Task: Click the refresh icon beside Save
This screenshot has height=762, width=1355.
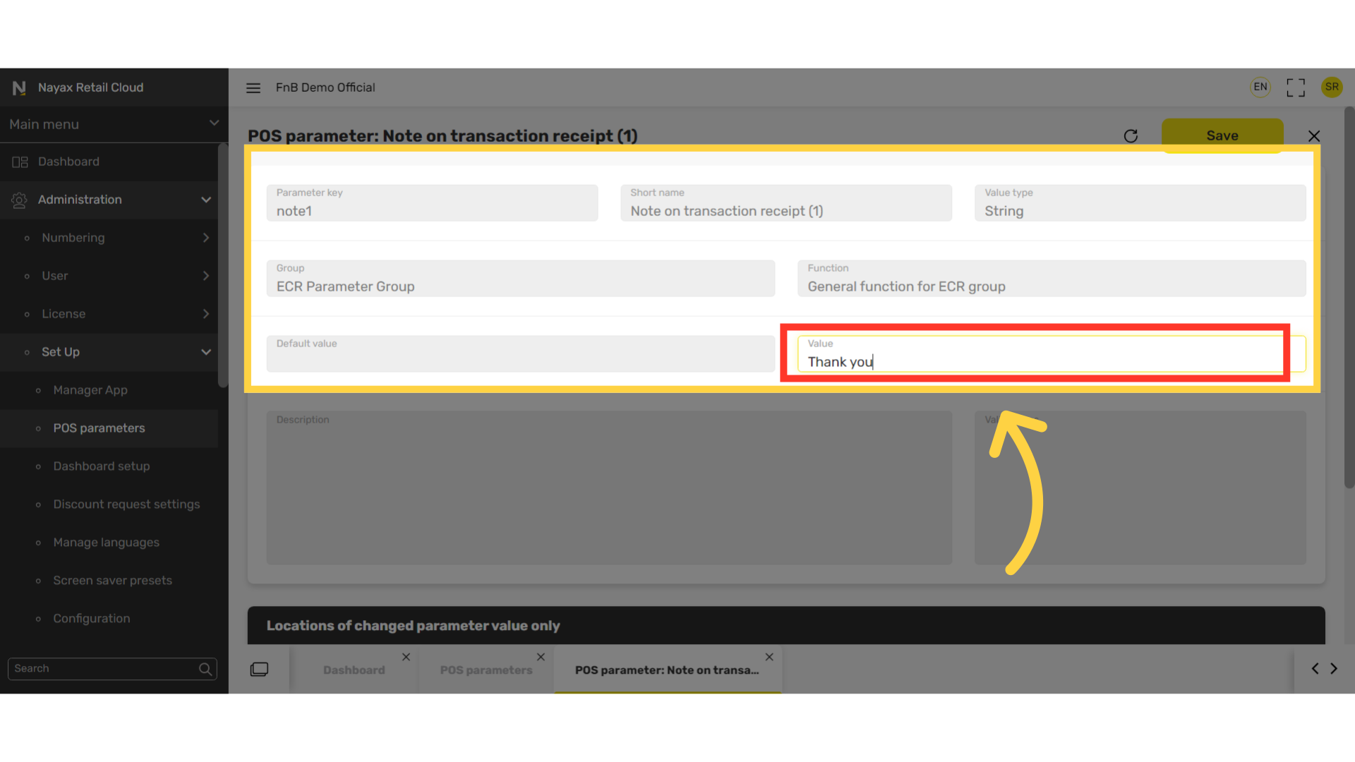Action: click(1131, 136)
